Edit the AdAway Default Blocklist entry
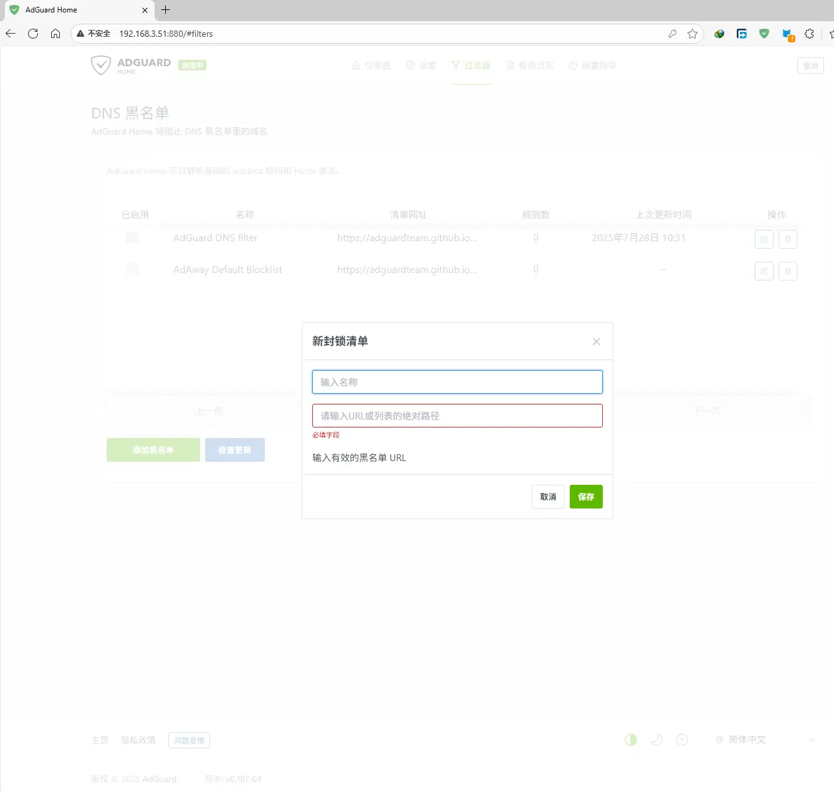834x792 pixels. 764,271
